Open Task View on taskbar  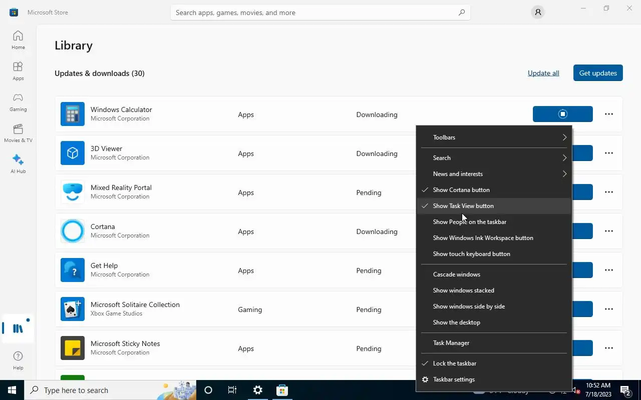[x=232, y=390]
